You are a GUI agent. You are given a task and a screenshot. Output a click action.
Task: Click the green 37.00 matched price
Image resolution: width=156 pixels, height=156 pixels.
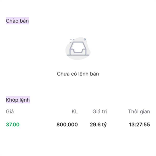12,125
